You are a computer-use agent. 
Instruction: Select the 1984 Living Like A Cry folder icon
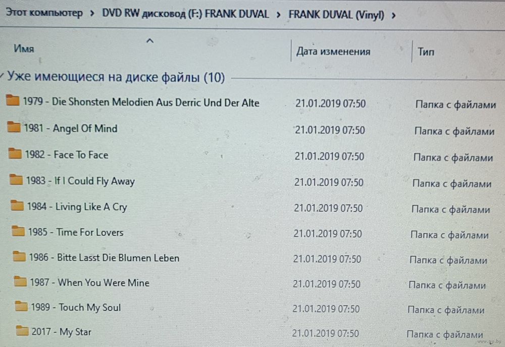click(x=17, y=205)
